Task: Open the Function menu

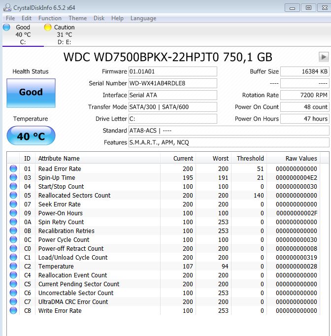Action: point(50,18)
